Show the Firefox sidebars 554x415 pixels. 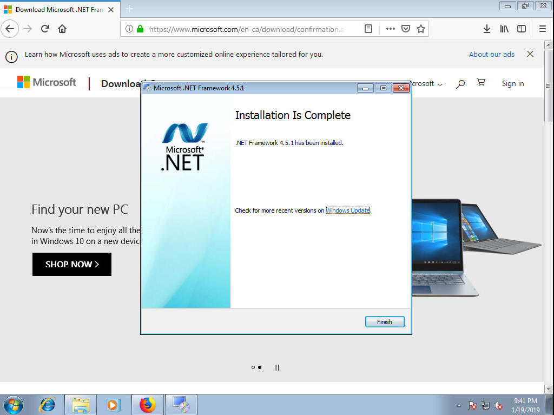[x=522, y=29]
